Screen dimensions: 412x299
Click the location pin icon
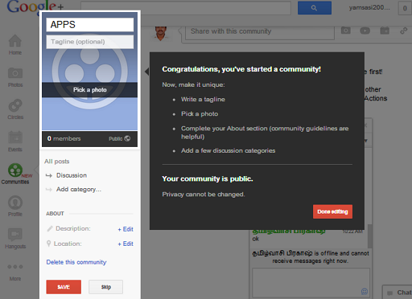click(49, 244)
